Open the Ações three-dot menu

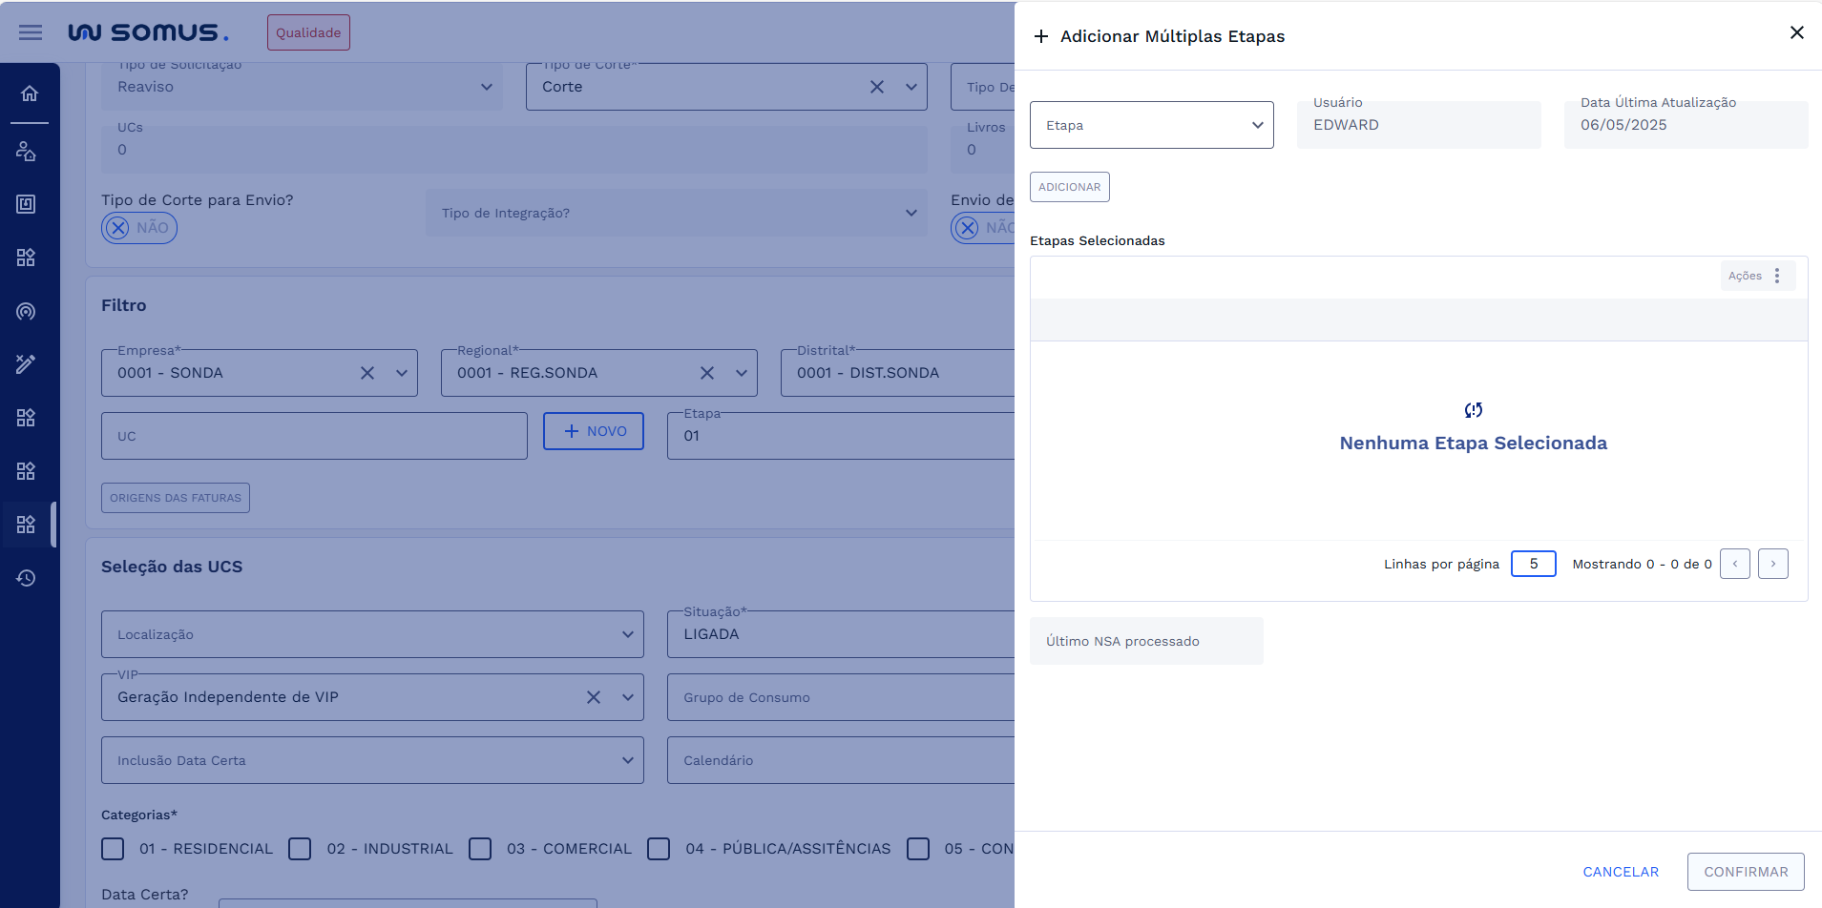pyautogui.click(x=1776, y=276)
